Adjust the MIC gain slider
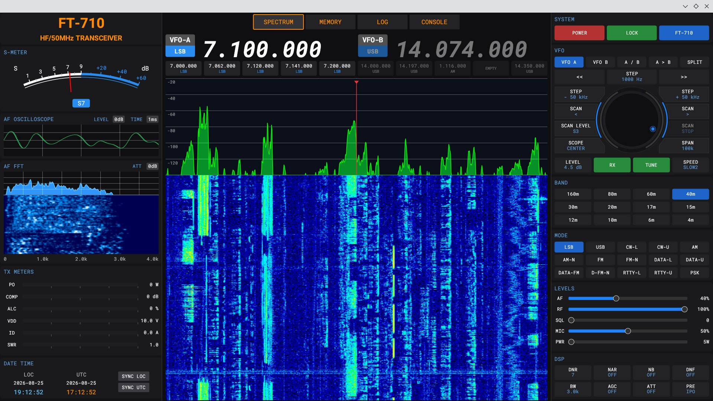Viewport: 713px width, 401px height. [628, 331]
